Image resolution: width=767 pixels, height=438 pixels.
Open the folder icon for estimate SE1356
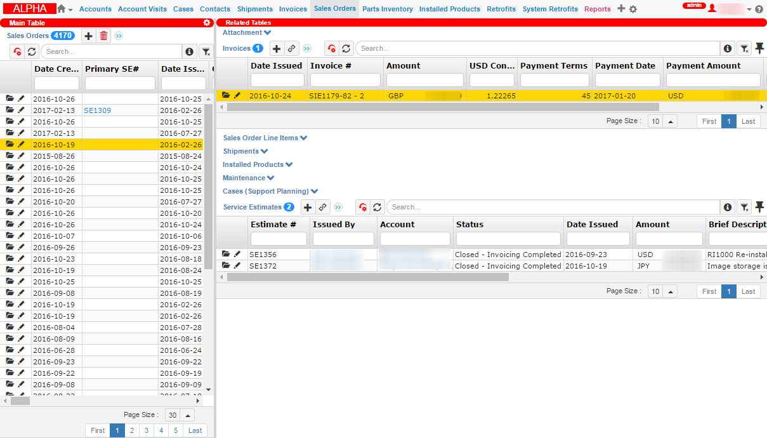click(x=226, y=254)
